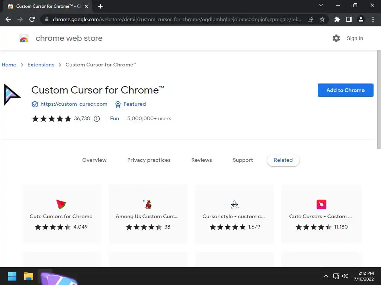
Task: Open Chrome's three-dot menu
Action: [373, 19]
